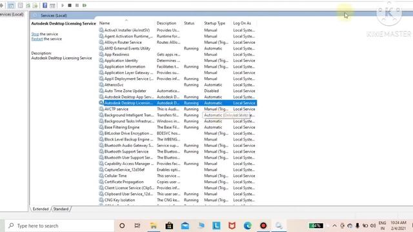Click the Start Service play icon

coord(63,5)
